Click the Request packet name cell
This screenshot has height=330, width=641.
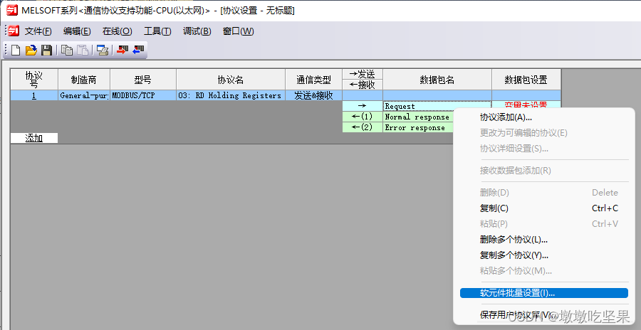[437, 106]
